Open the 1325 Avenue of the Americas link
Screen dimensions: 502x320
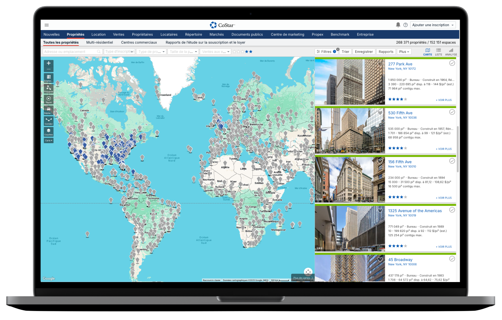415,211
